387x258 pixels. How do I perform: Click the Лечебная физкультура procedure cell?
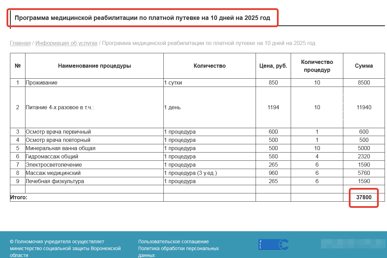pyautogui.click(x=55, y=181)
